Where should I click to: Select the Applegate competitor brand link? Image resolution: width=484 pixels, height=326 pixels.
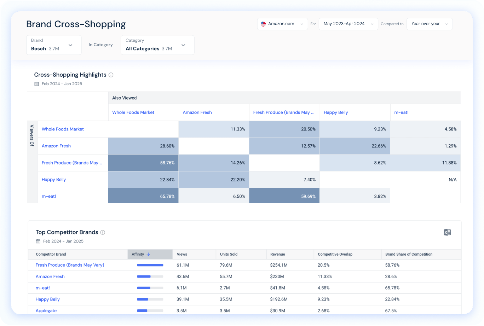(x=46, y=310)
